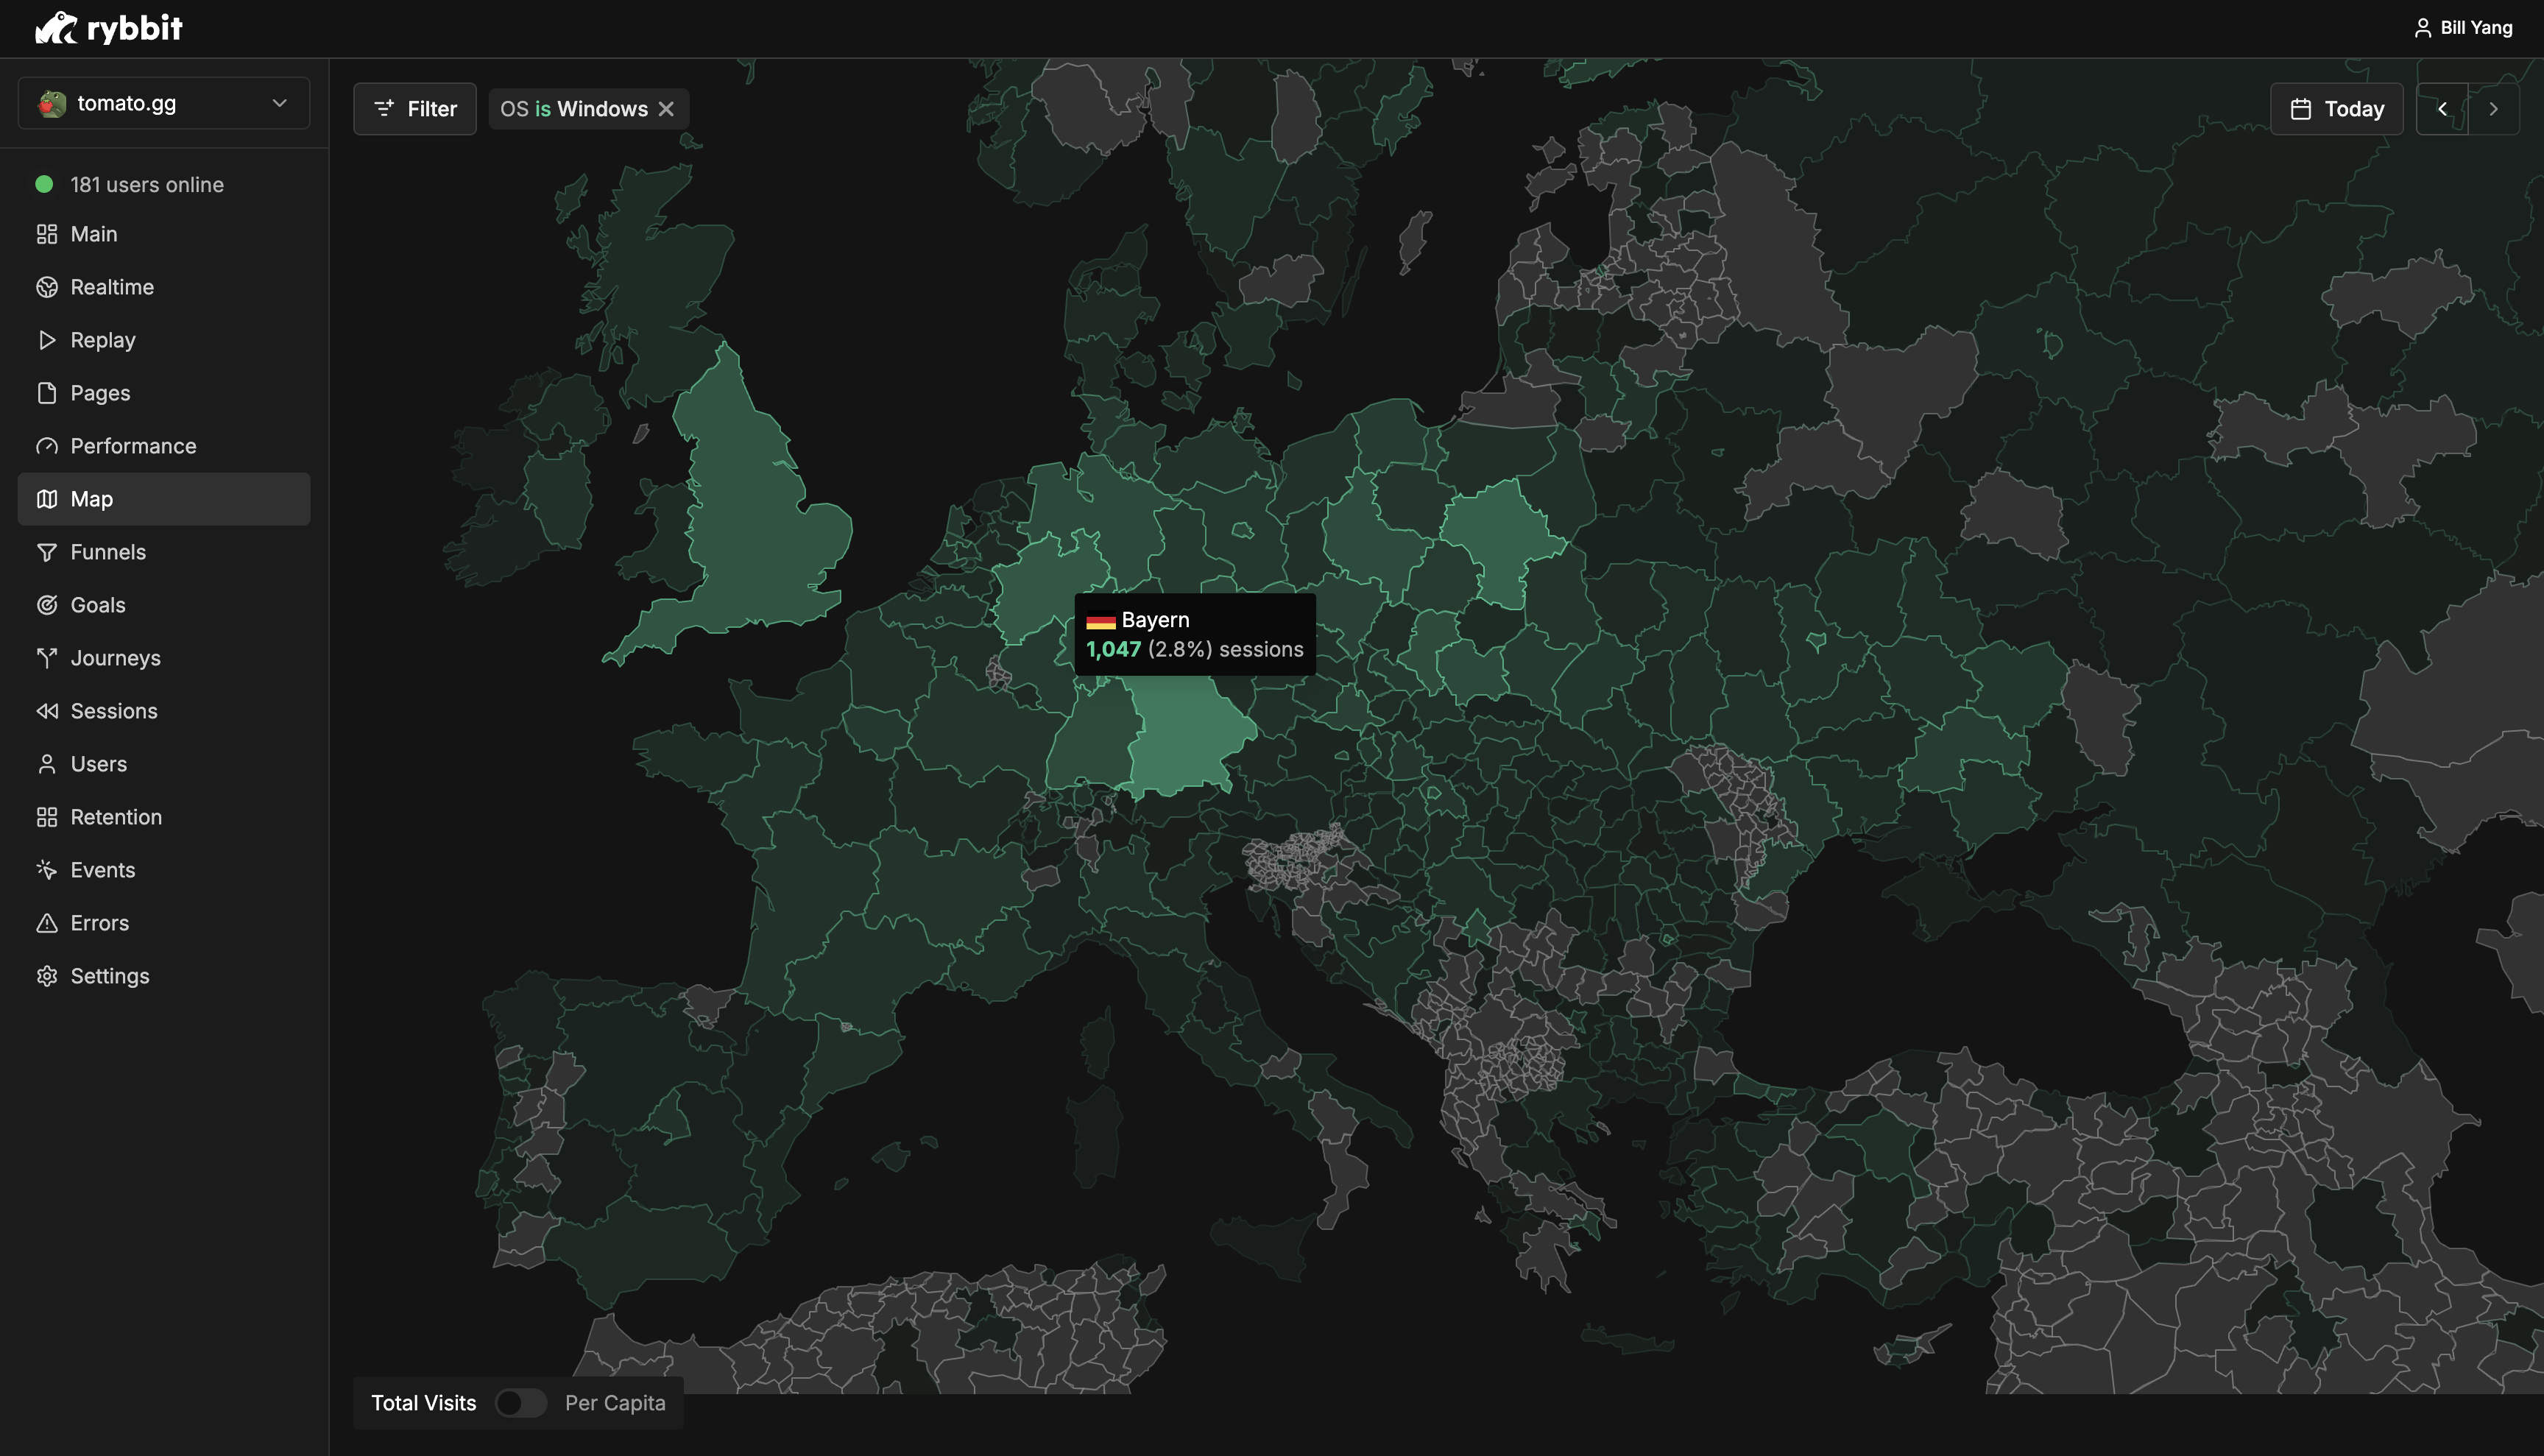This screenshot has width=2544, height=1456.
Task: Open the Performance gauge icon
Action: 47,446
